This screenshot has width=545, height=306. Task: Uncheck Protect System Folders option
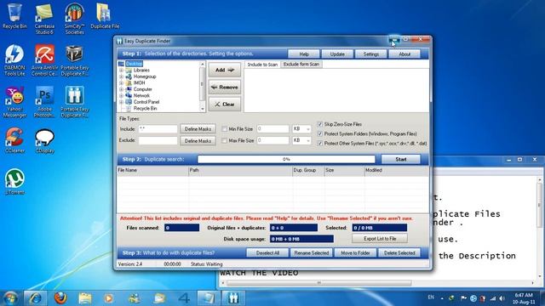click(x=320, y=134)
